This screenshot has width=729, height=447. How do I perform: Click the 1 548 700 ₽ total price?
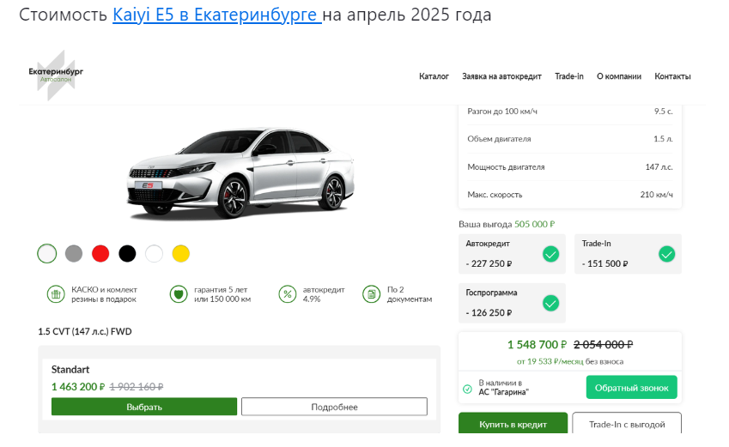click(537, 345)
